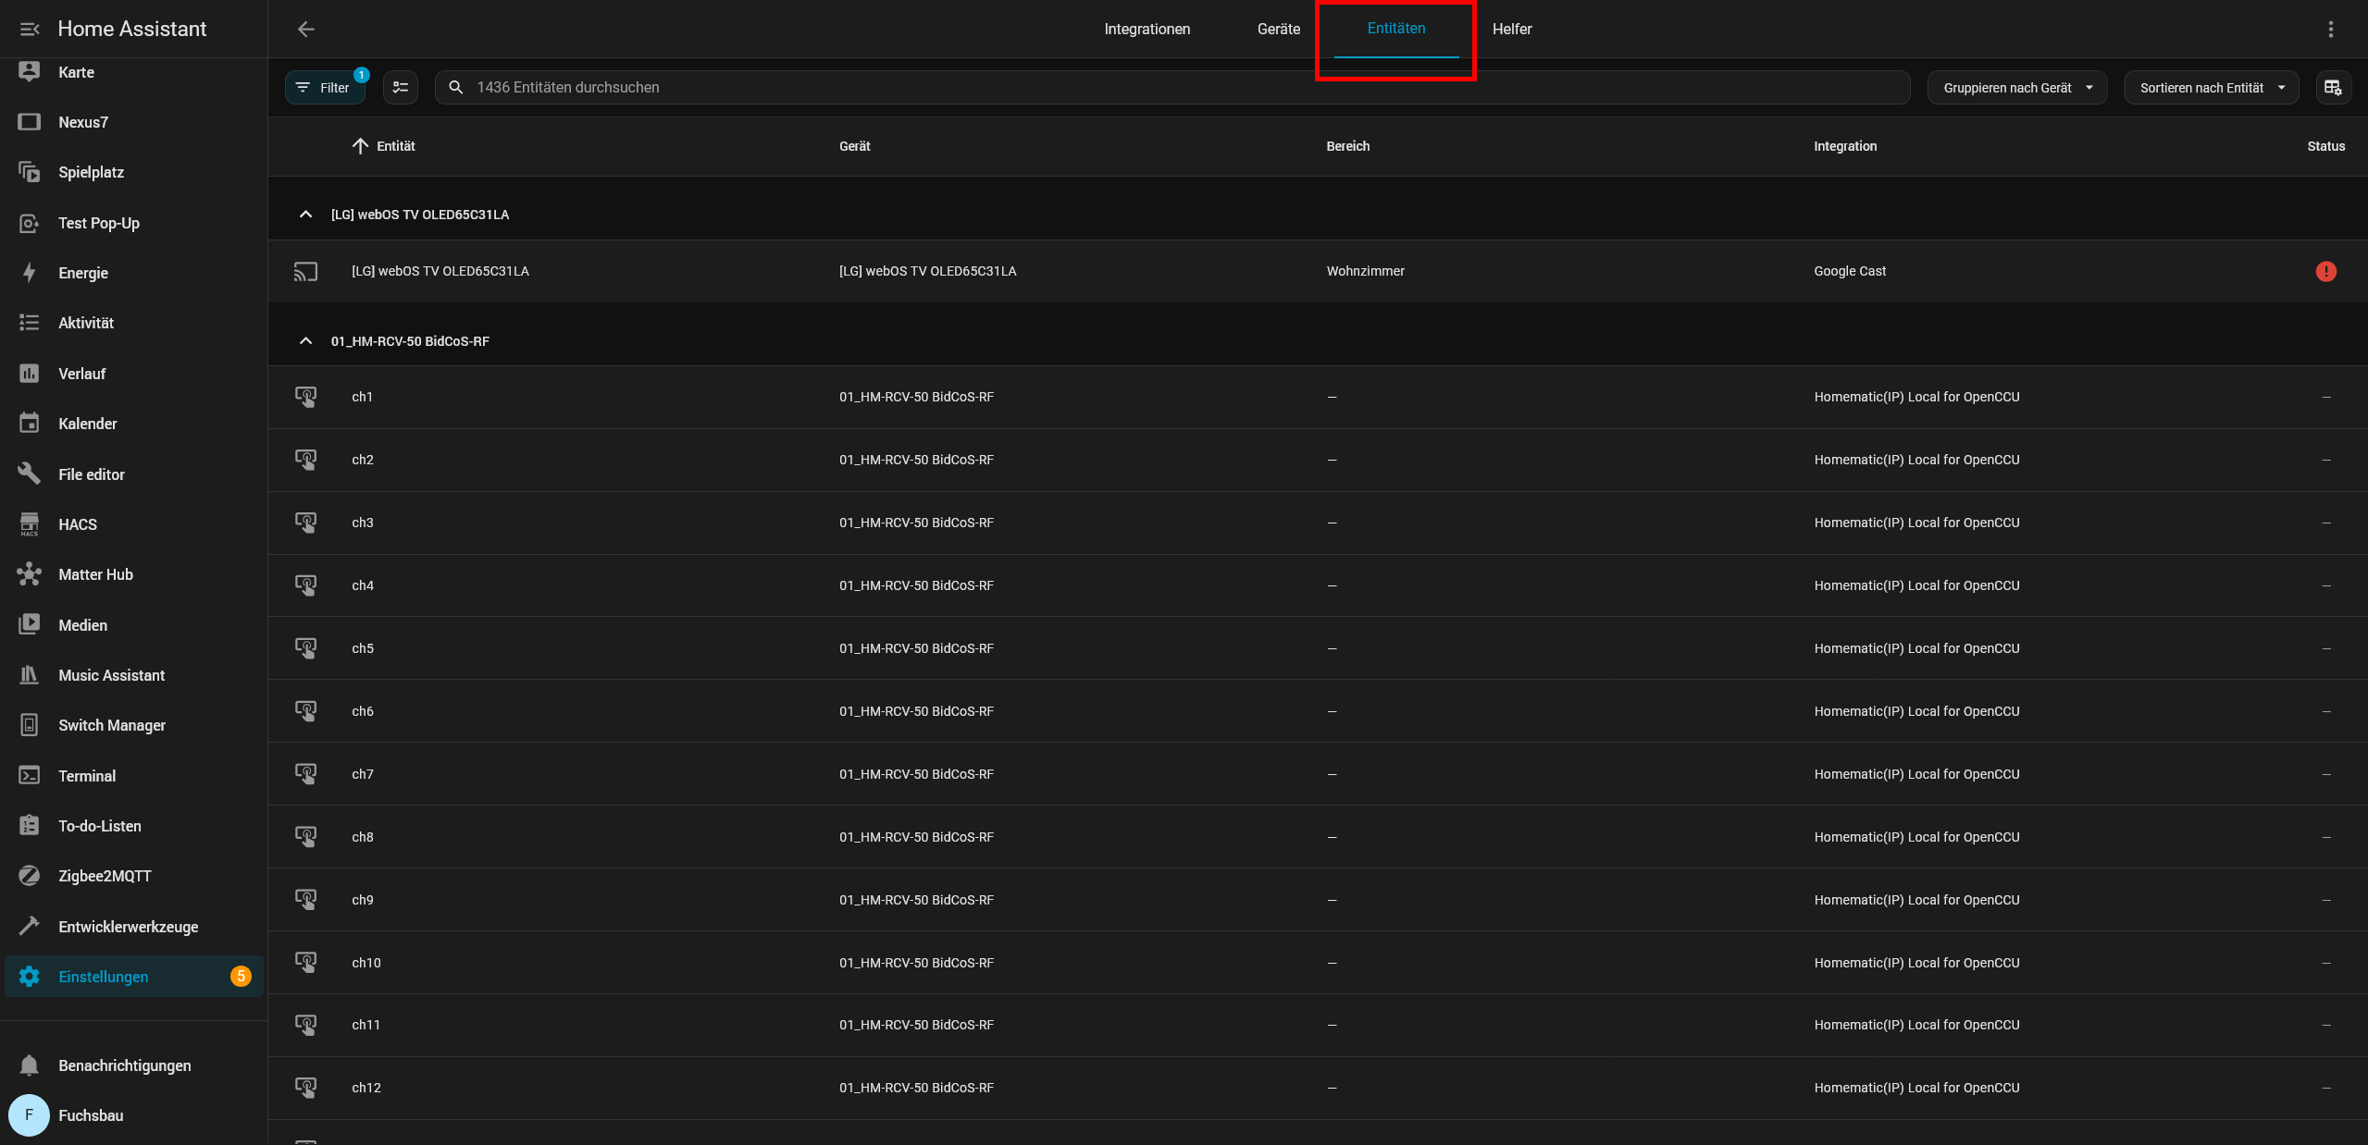This screenshot has height=1145, width=2368.
Task: Open table column settings icon
Action: [2333, 87]
